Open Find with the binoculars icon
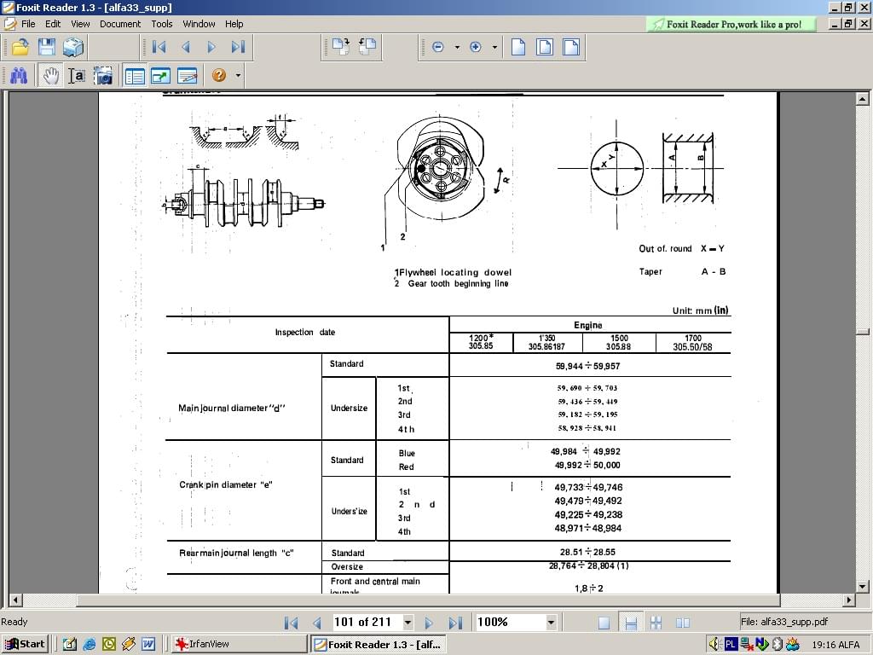This screenshot has height=655, width=873. [19, 75]
